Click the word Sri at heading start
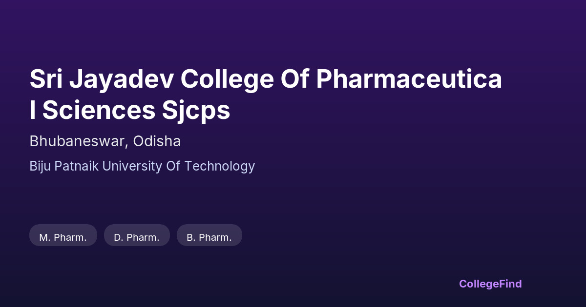Viewport: 586px width, 307px height. coord(46,80)
